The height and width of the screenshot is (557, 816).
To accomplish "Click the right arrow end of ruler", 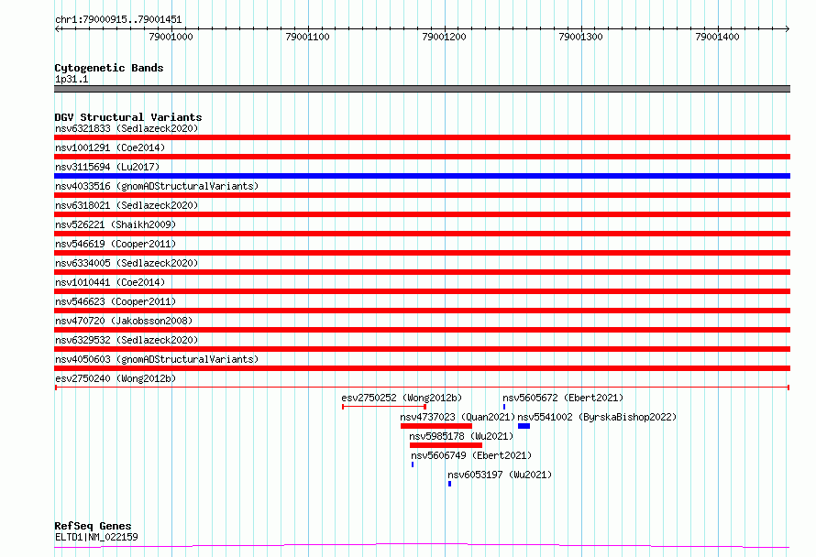I will click(x=788, y=29).
